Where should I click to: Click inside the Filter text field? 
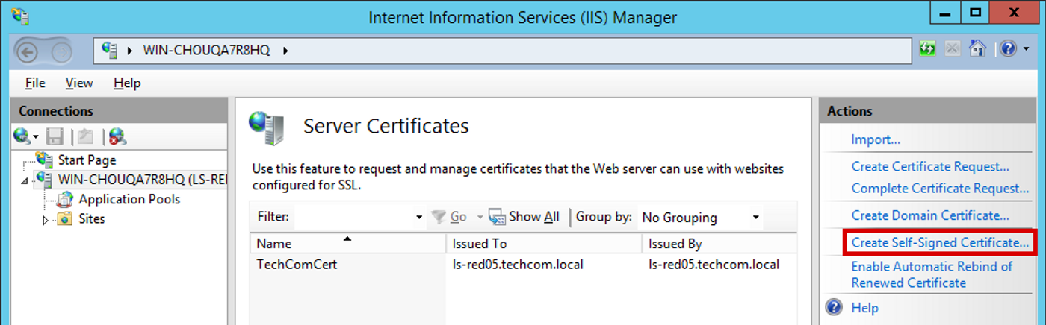point(354,218)
